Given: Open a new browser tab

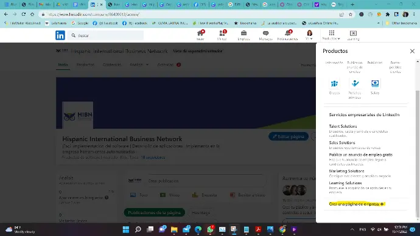Looking at the screenshot, I should click(352, 4).
